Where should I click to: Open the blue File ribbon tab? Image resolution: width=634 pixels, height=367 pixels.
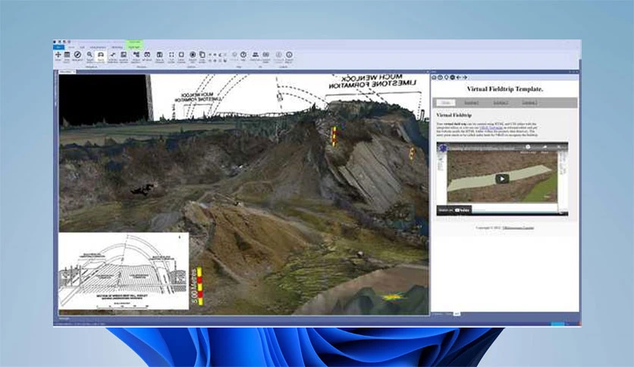[58, 47]
